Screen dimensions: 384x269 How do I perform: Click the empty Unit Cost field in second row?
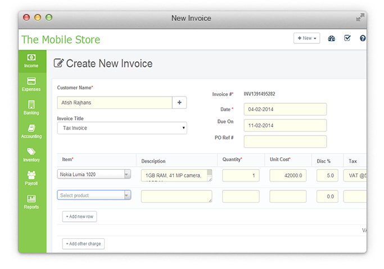[288, 197]
